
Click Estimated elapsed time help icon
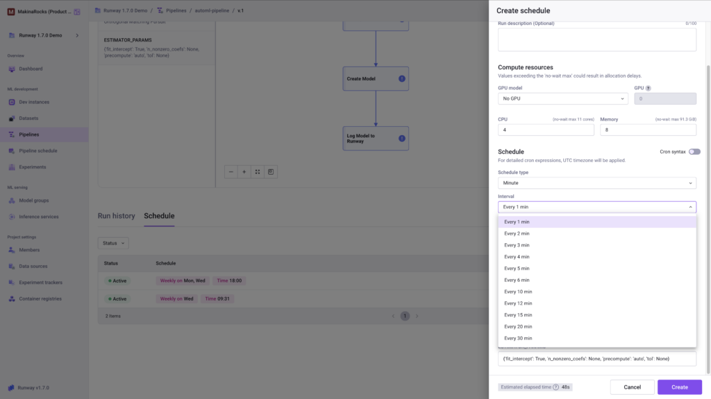pyautogui.click(x=555, y=387)
